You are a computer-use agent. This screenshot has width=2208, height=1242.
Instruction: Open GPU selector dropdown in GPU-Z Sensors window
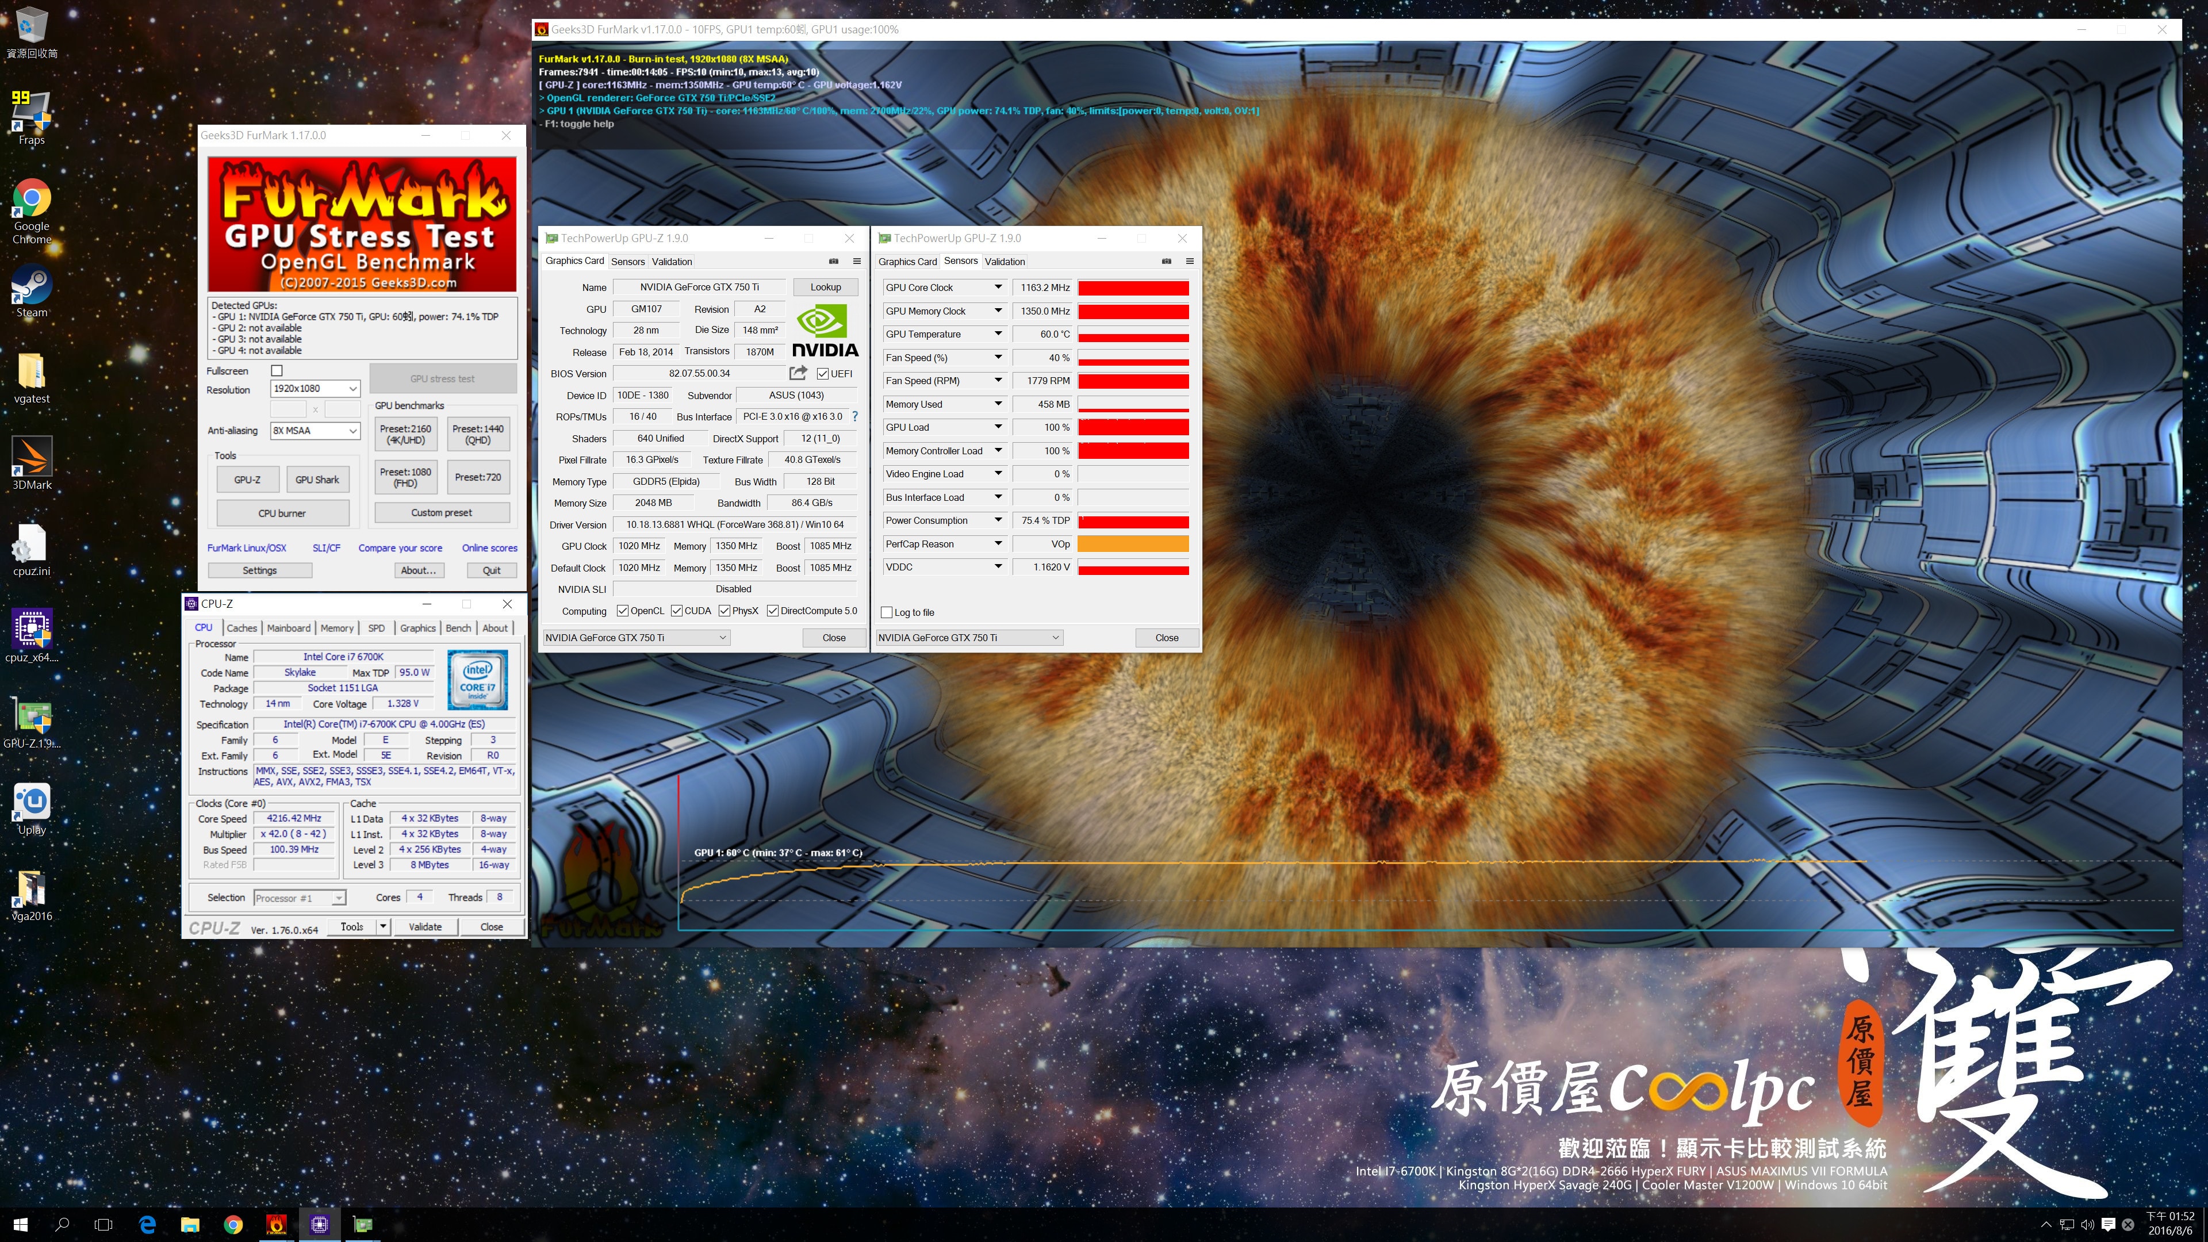[969, 638]
